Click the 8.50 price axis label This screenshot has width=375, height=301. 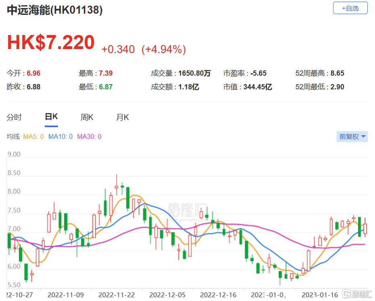[14, 173]
